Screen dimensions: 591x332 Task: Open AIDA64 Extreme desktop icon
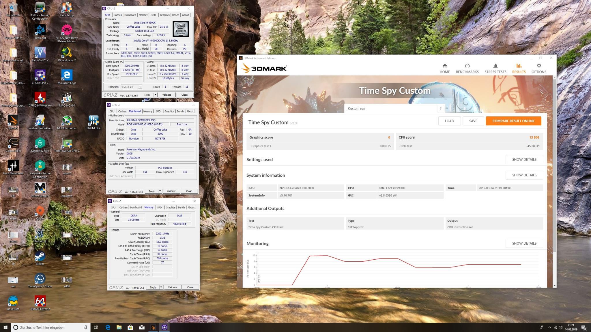pos(40,303)
